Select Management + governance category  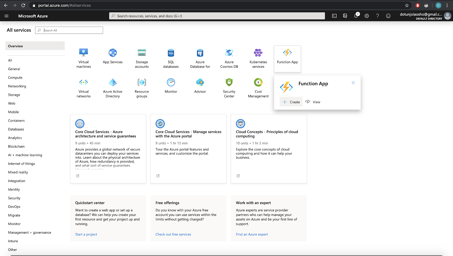click(30, 233)
